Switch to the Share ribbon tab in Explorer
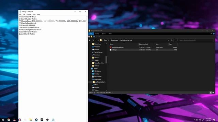 104,34
